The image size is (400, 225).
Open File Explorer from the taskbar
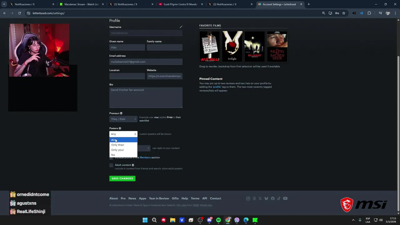pos(172,220)
